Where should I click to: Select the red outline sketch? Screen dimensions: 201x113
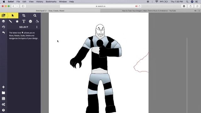click(x=141, y=62)
